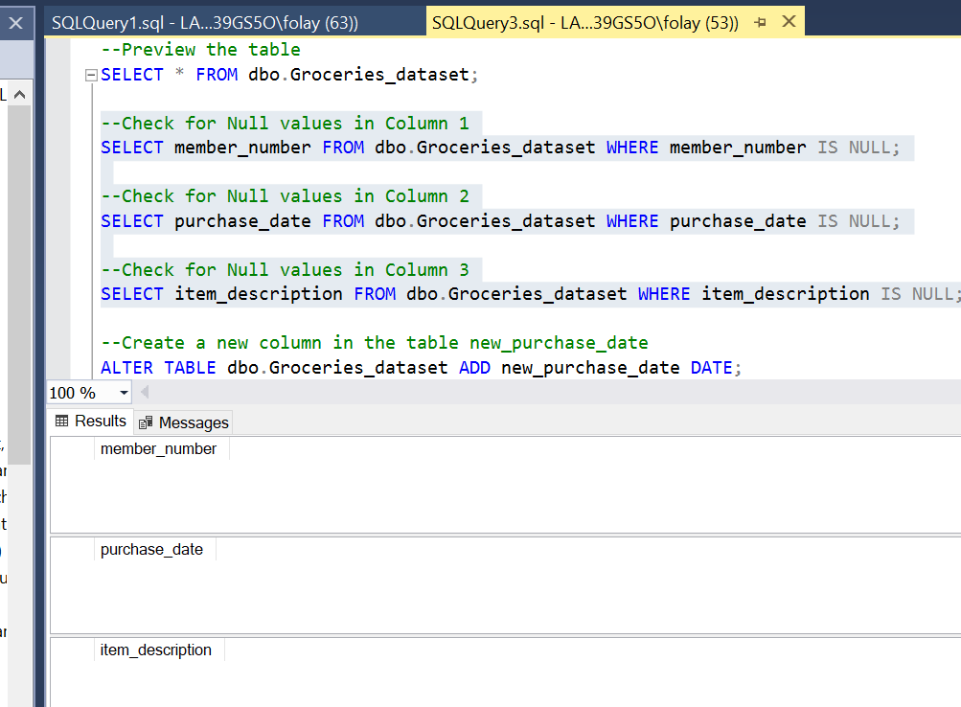Click the document icon on the Messages tab
961x707 pixels.
click(x=145, y=422)
